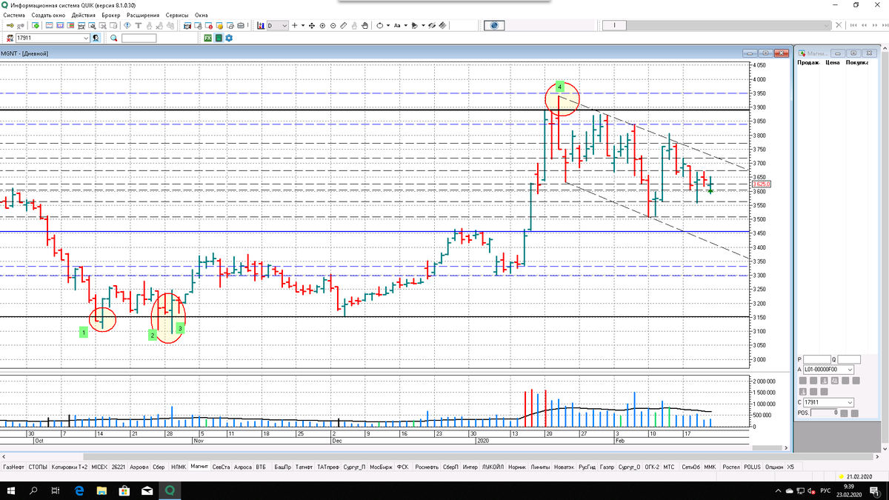Switch to the ЛУКОЙЛ tab
This screenshot has width=889, height=500.
[x=492, y=467]
